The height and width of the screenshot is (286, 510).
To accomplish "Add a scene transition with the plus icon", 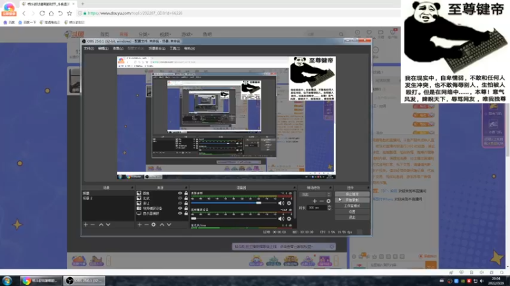I will [314, 201].
